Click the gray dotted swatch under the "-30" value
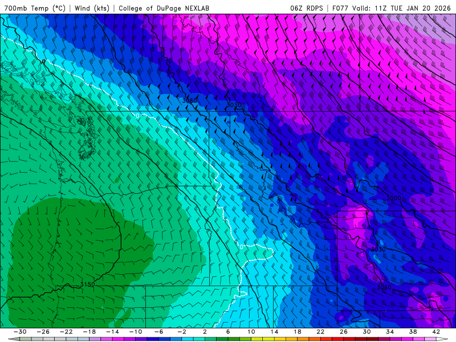The image size is (456, 342). 26,339
